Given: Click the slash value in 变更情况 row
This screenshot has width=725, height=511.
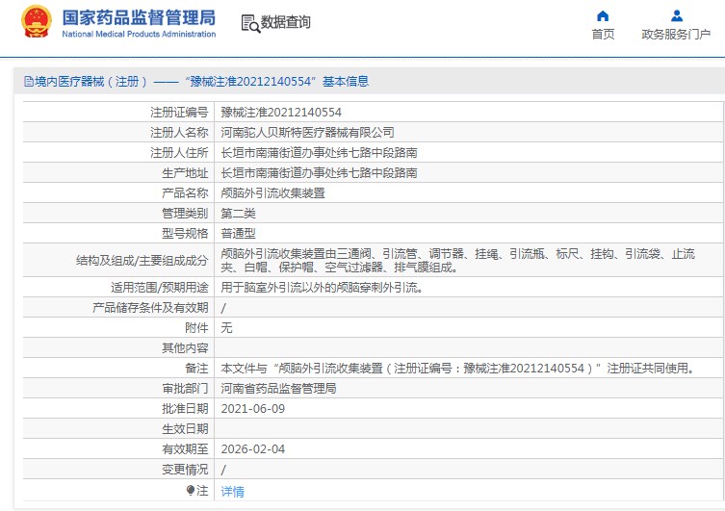Looking at the screenshot, I should click(x=223, y=470).
